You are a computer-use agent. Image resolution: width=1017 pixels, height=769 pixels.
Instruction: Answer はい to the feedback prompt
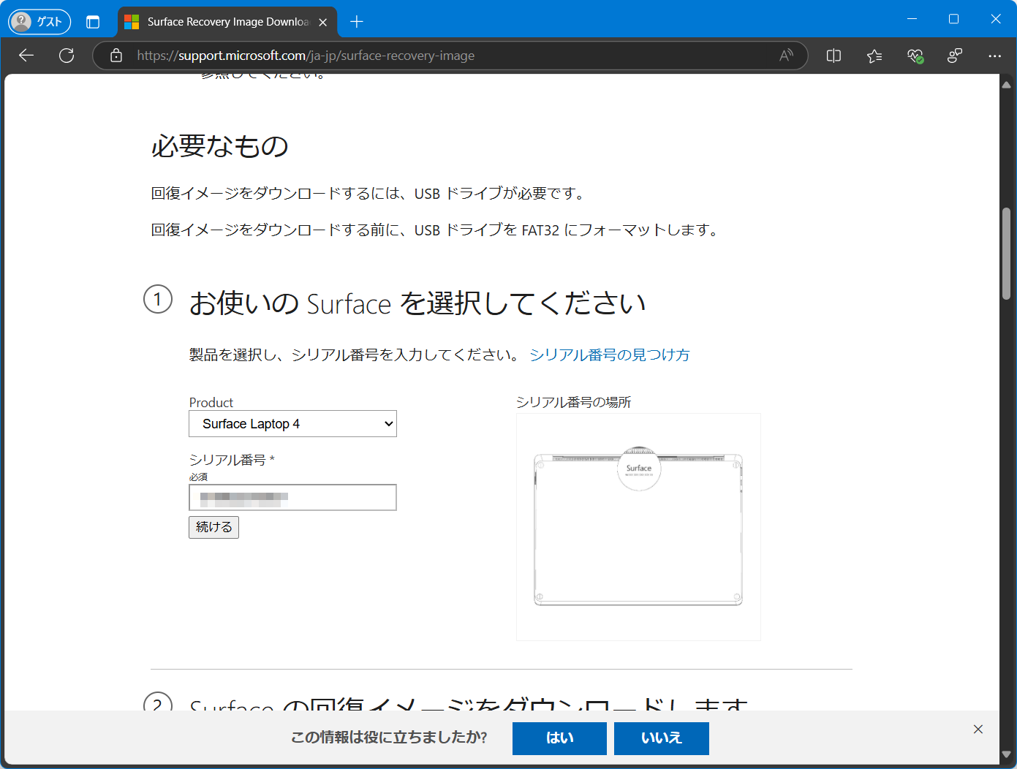point(559,738)
